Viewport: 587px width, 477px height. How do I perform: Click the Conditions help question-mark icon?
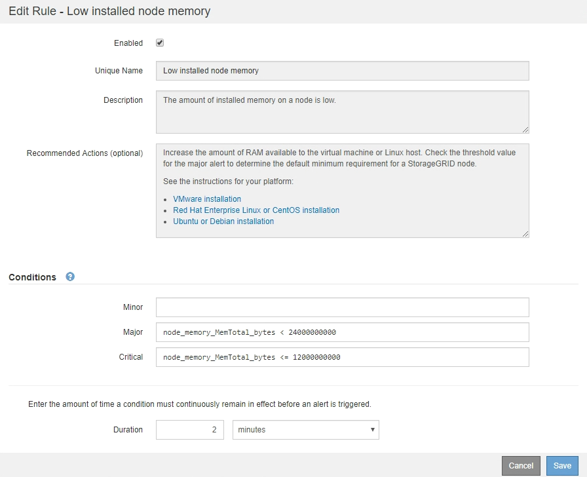tap(70, 277)
